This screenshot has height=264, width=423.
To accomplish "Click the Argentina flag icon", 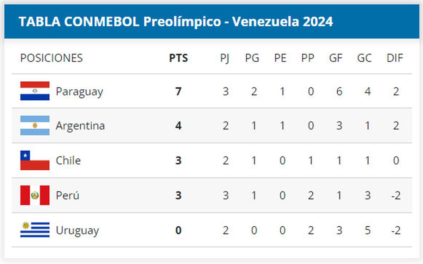I will click(35, 126).
